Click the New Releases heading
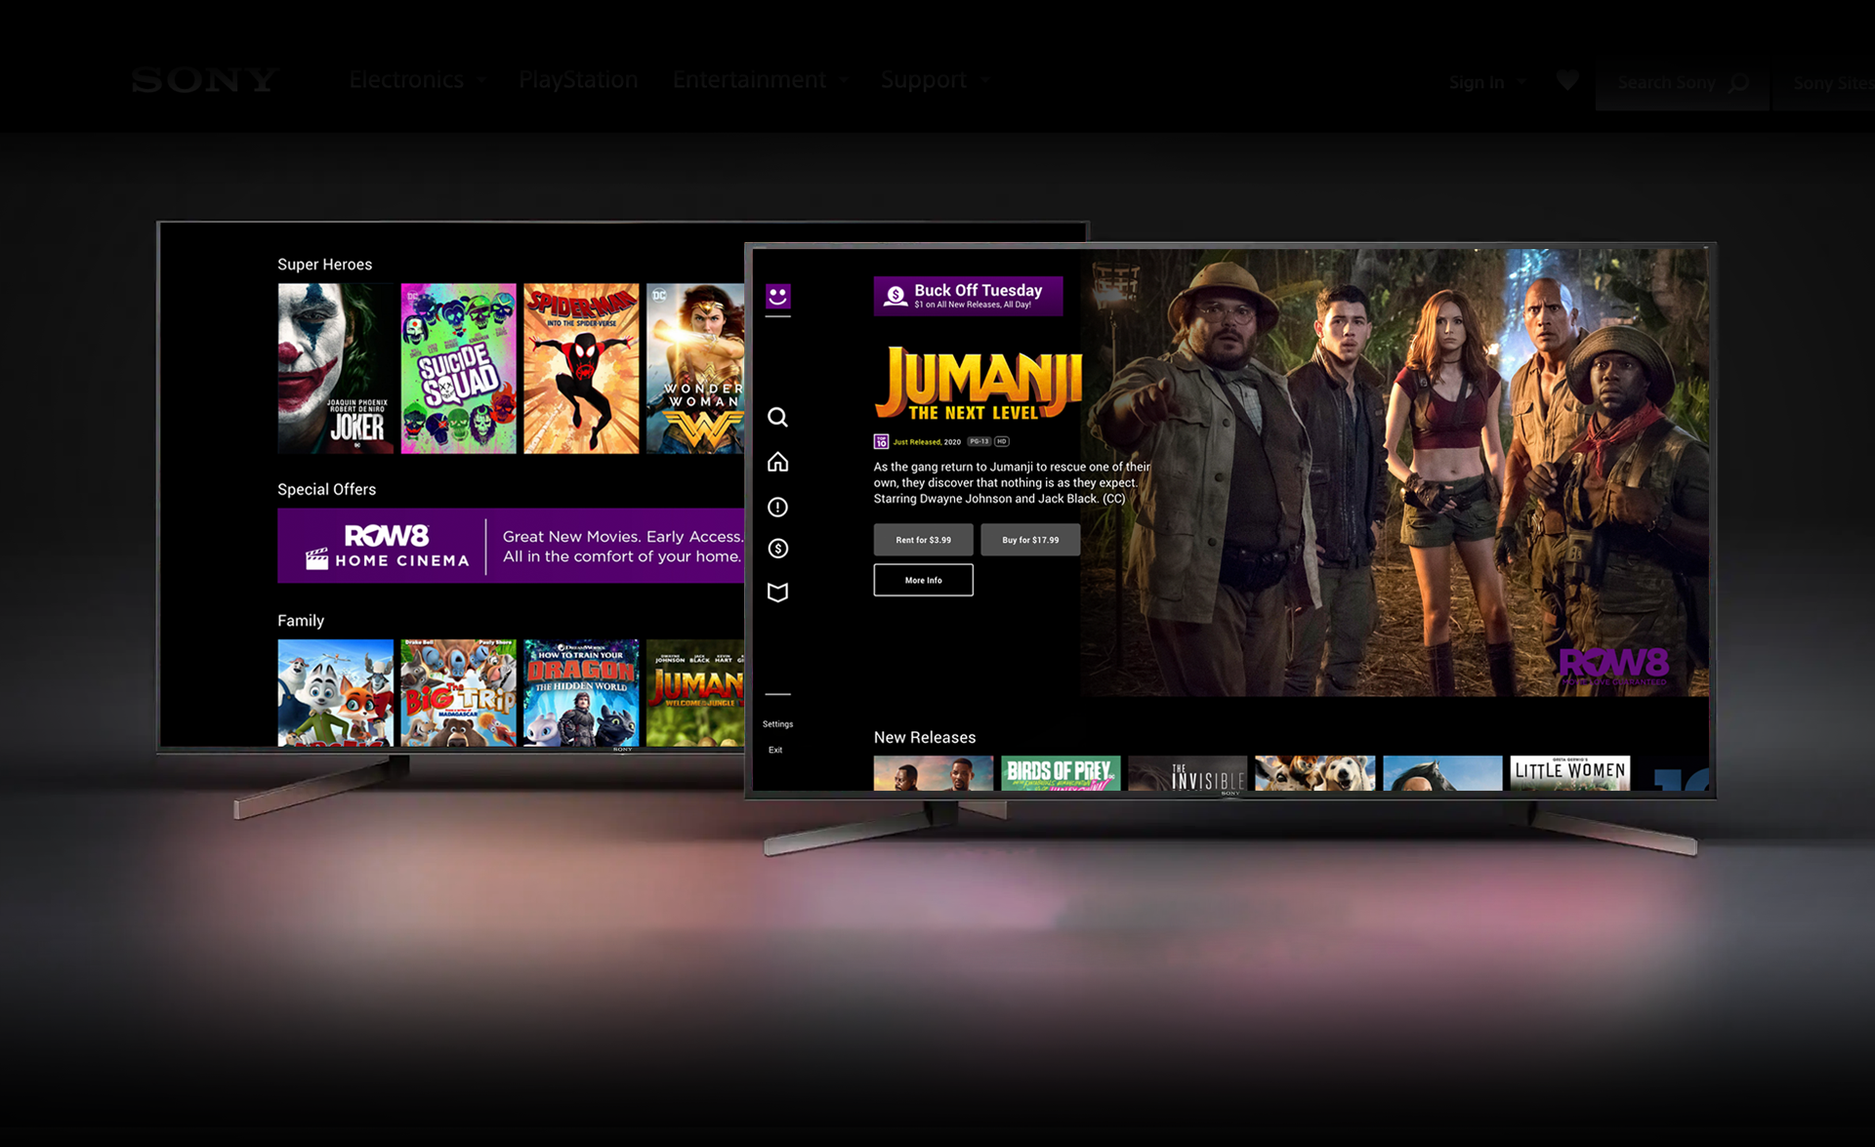The height and width of the screenshot is (1147, 1875). (925, 737)
